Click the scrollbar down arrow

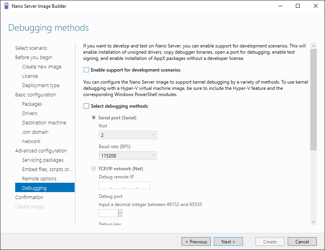pos(313,222)
